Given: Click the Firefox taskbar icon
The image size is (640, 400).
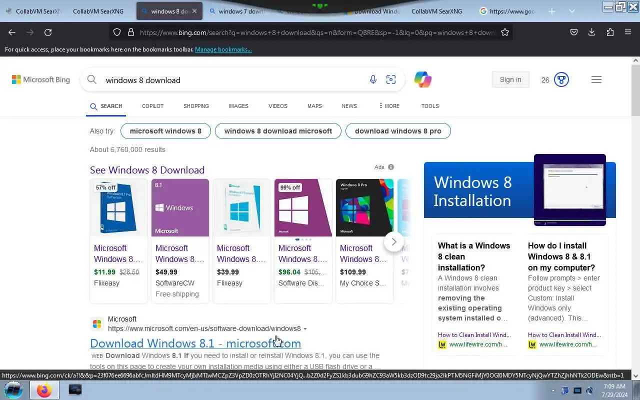Looking at the screenshot, I should (x=44, y=390).
